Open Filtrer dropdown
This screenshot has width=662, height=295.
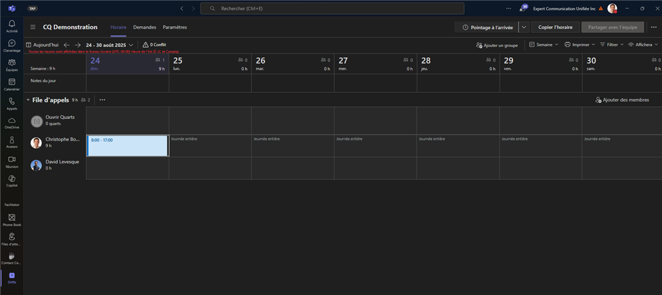click(611, 45)
